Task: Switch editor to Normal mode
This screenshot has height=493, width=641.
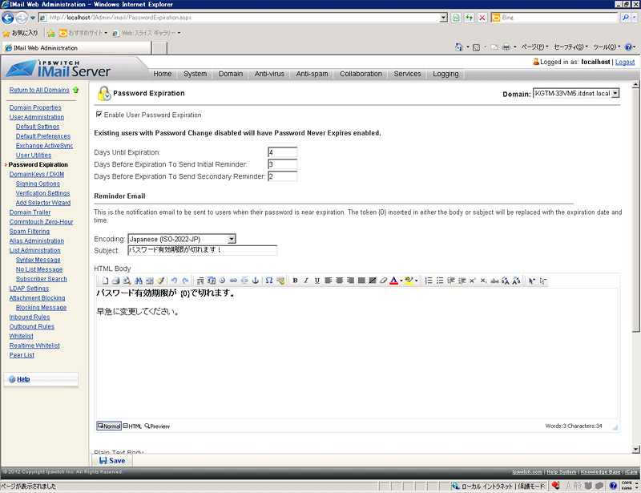Action: [109, 426]
